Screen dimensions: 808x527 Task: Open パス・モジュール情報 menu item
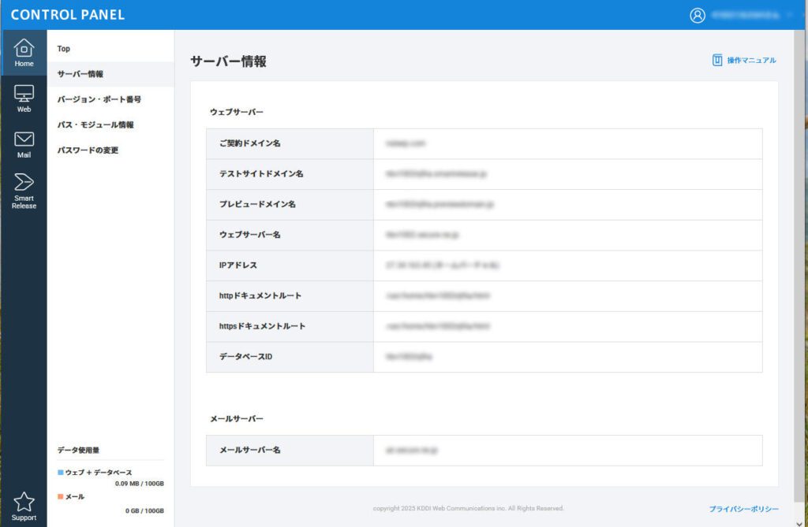coord(110,125)
